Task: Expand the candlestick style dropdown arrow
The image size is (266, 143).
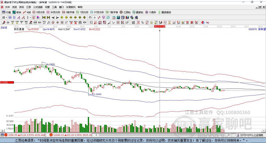Action: 30,18
